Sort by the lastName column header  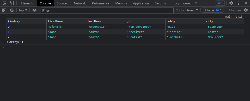pos(106,21)
